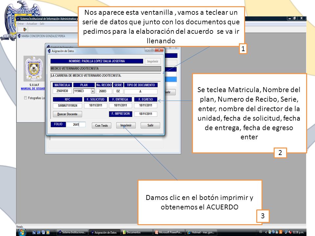
Task: Click the Con Tesis button
Action: [x=101, y=126]
